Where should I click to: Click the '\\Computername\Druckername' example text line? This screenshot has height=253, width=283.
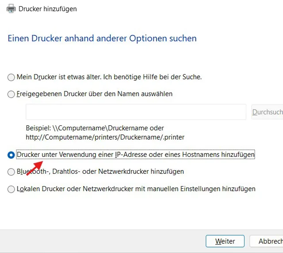coord(95,128)
